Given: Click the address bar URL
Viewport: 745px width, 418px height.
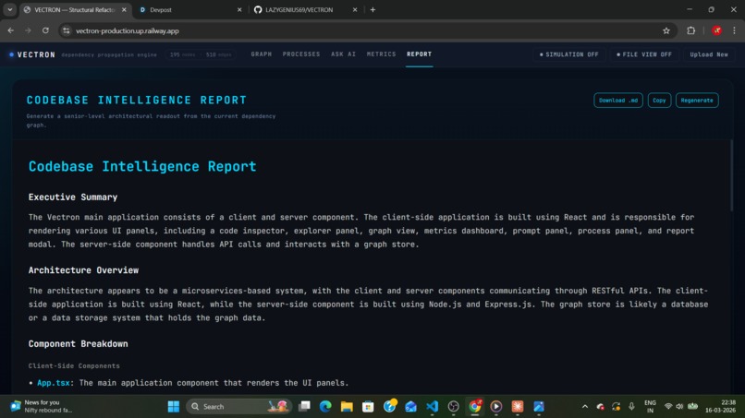Looking at the screenshot, I should [x=128, y=30].
